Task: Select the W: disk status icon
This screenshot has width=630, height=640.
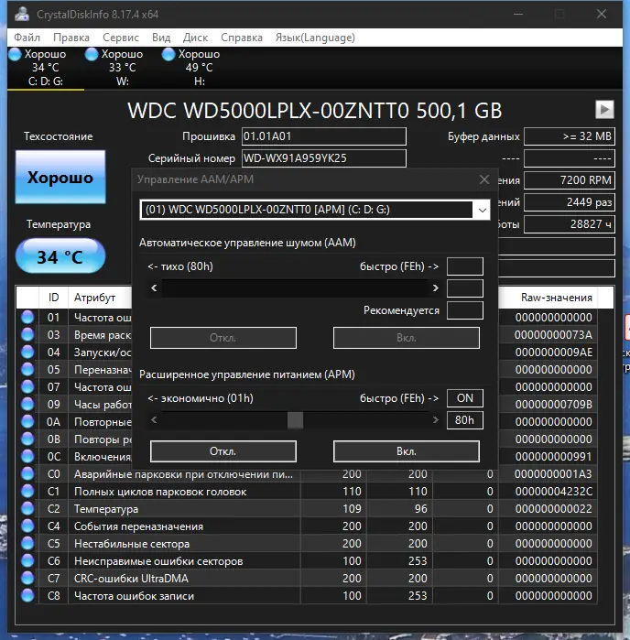Action: [92, 54]
